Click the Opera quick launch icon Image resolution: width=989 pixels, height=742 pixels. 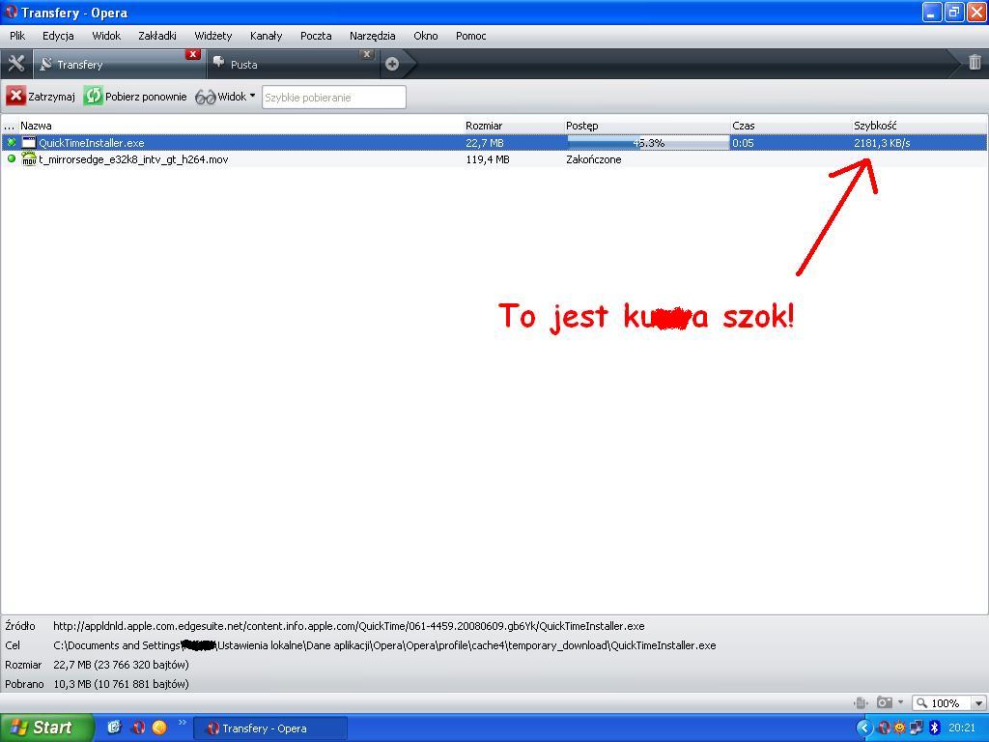(138, 728)
